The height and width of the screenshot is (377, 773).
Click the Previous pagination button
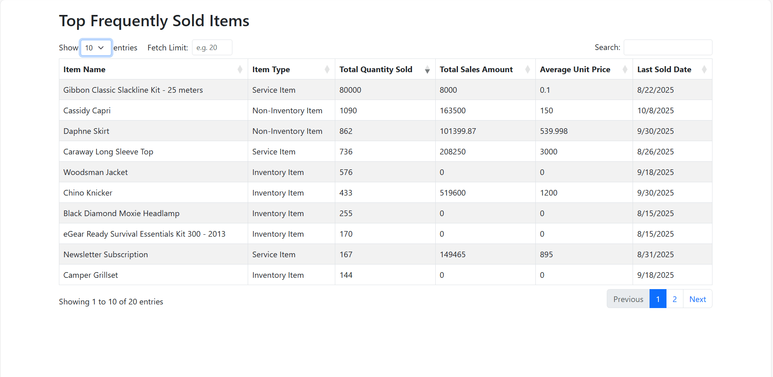[628, 299]
